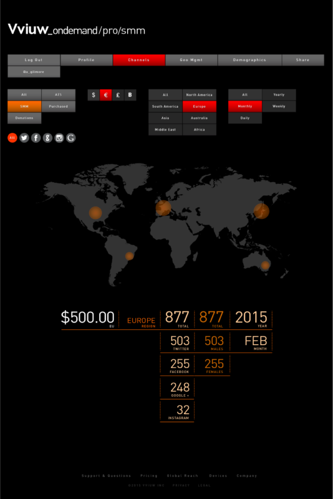The width and height of the screenshot is (333, 499).
Task: Click the Australia hotspot on map
Action: [265, 265]
